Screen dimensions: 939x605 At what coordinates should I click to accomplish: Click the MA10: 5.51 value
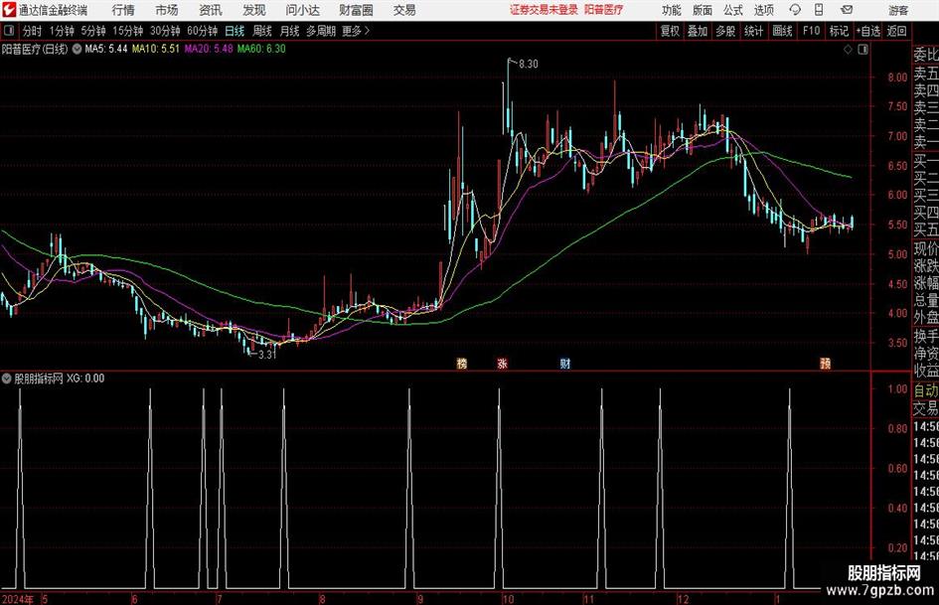156,49
